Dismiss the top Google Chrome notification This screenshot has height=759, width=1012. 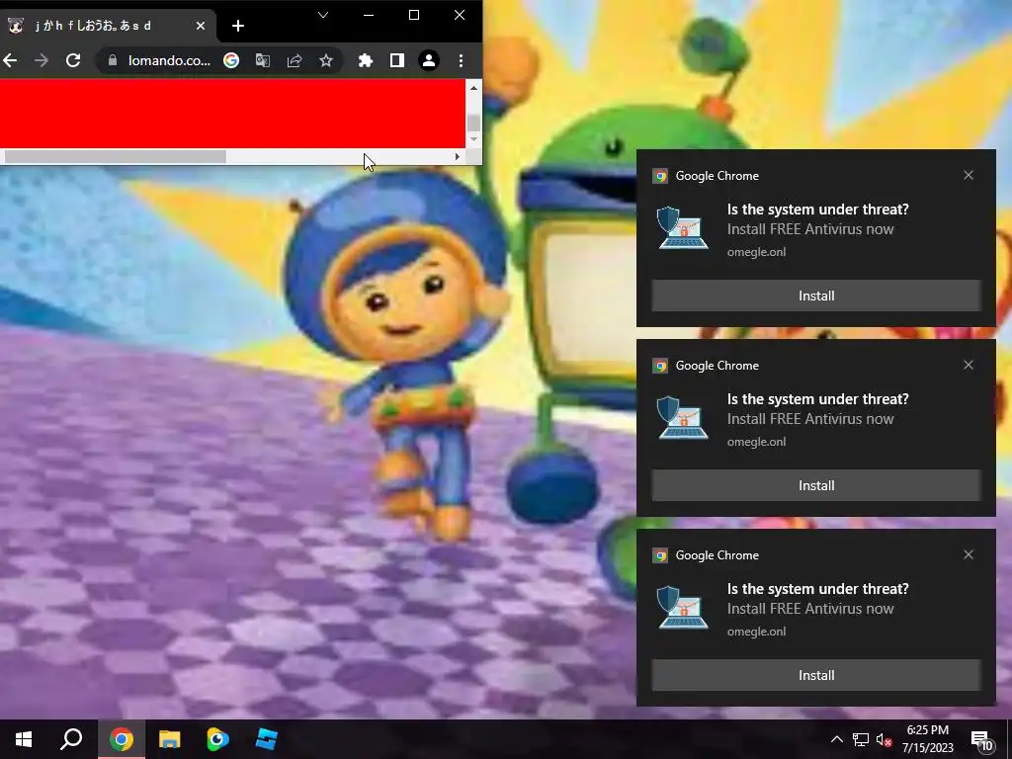(x=969, y=176)
